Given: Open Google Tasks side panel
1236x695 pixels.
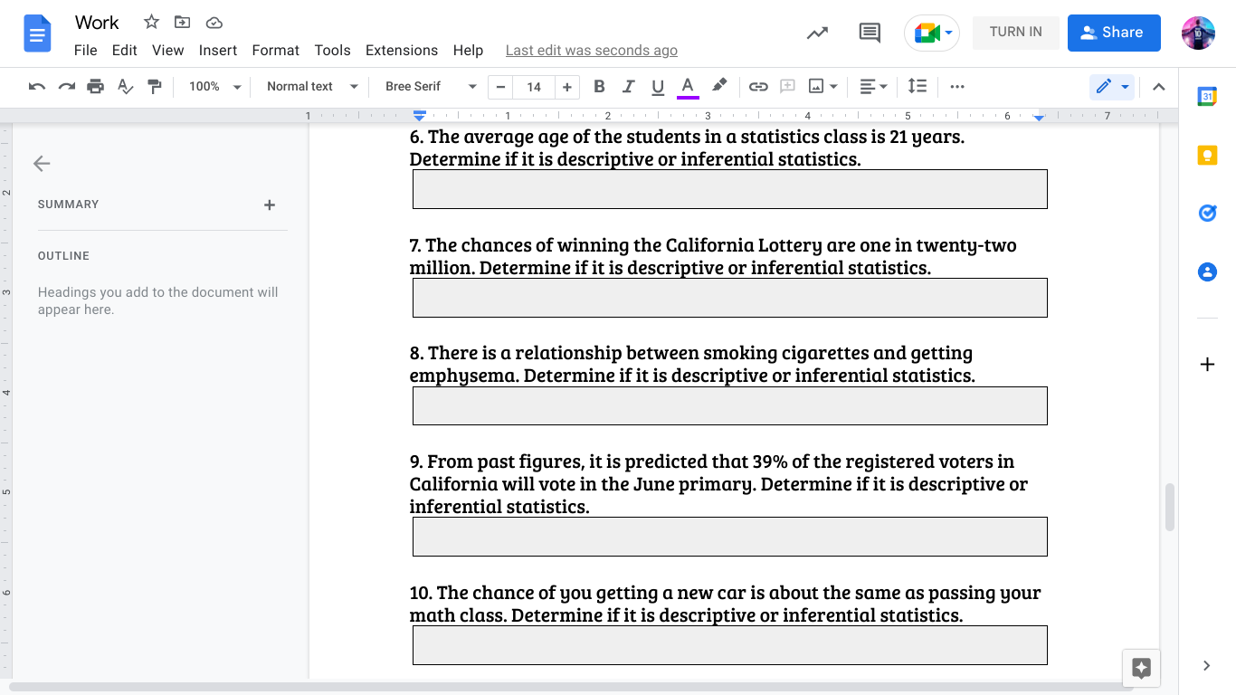Looking at the screenshot, I should (x=1207, y=214).
